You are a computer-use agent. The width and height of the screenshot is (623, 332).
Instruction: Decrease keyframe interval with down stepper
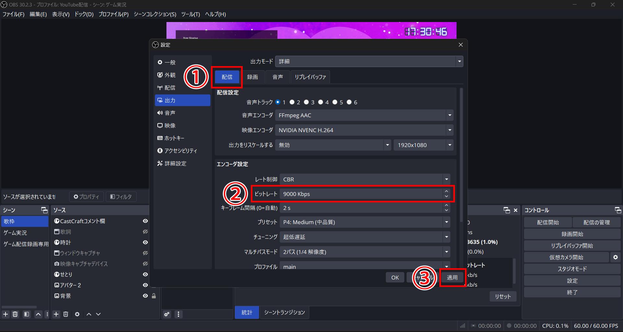click(446, 210)
